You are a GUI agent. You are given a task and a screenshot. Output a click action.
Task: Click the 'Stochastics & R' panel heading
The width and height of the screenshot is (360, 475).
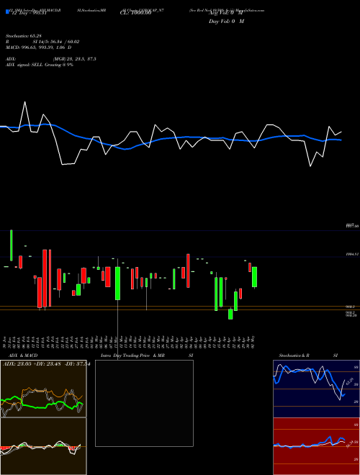[294, 356]
